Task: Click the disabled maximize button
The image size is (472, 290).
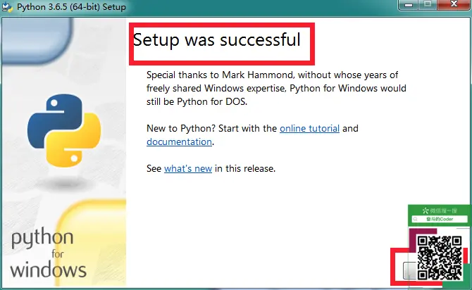Action: (x=428, y=5)
